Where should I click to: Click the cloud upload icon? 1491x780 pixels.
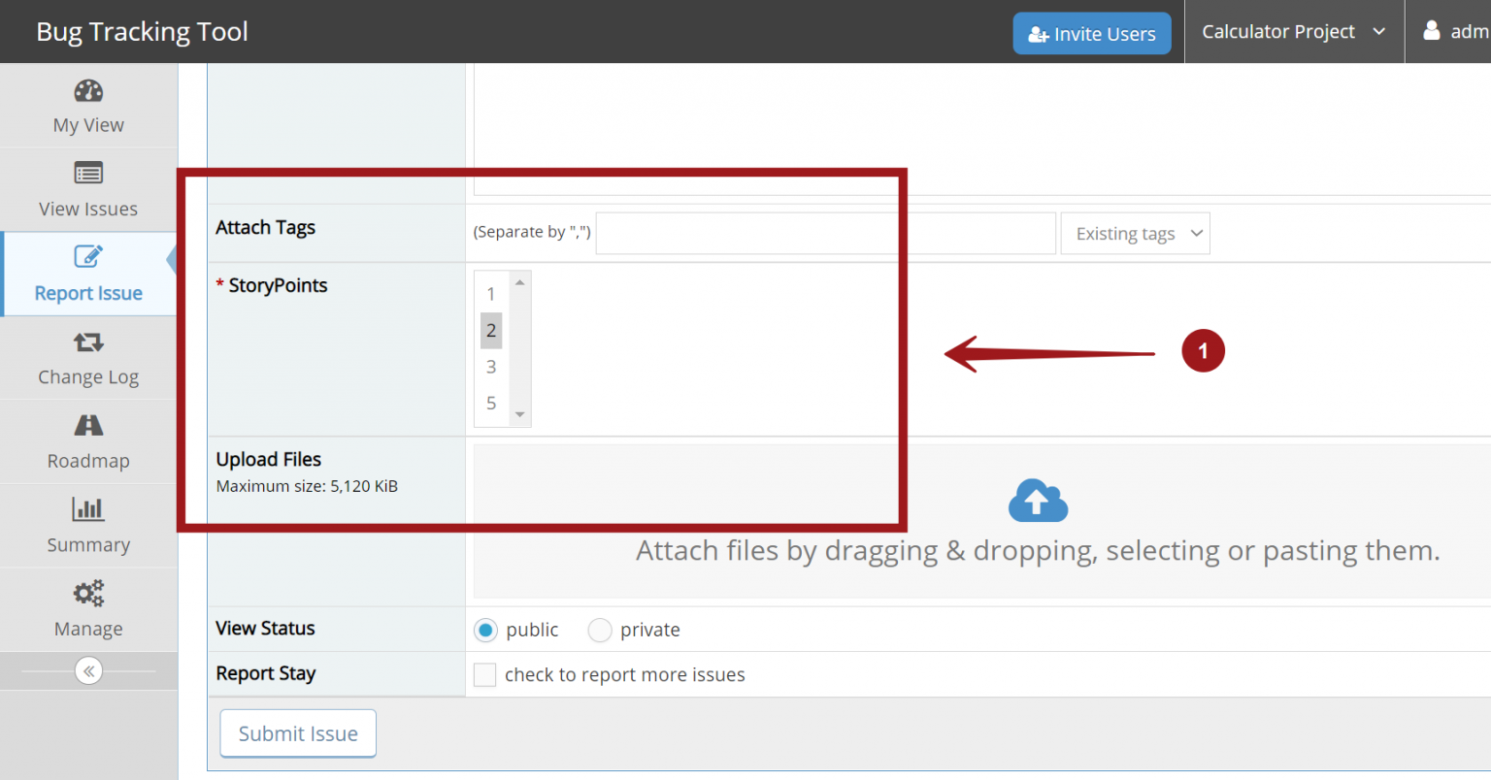point(1038,501)
